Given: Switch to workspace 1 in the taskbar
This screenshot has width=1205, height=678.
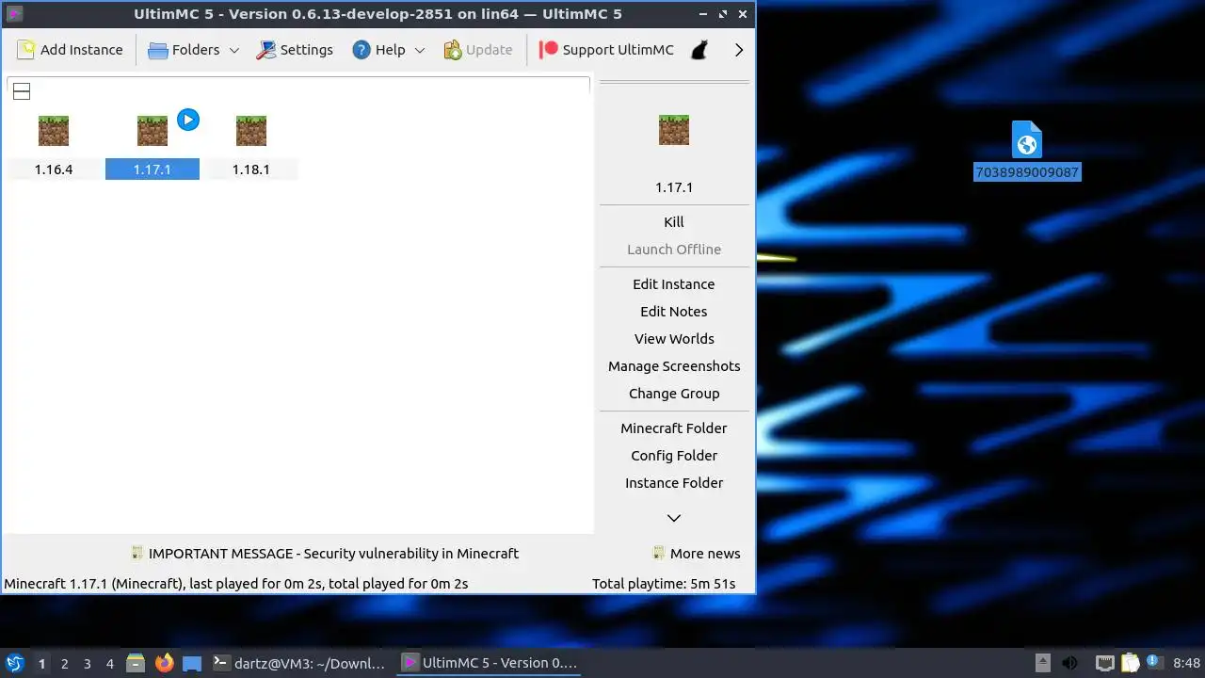Looking at the screenshot, I should 41,664.
